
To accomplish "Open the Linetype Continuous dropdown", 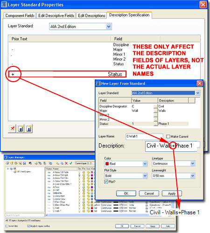I will (x=174, y=163).
